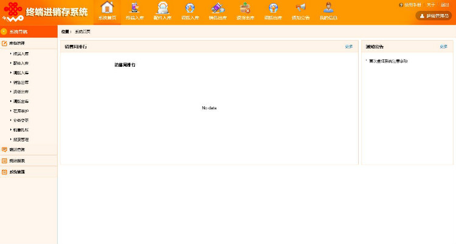Click the 系统首页 breadcrumb text

[x=83, y=32]
